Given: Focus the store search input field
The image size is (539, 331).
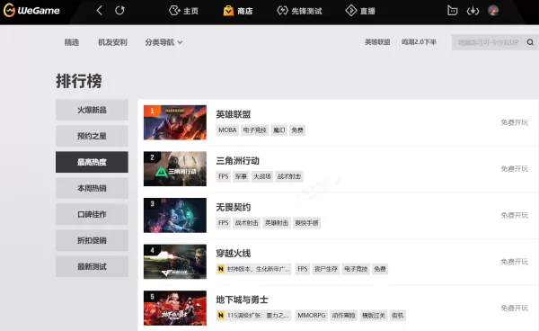Looking at the screenshot, I should tap(488, 42).
